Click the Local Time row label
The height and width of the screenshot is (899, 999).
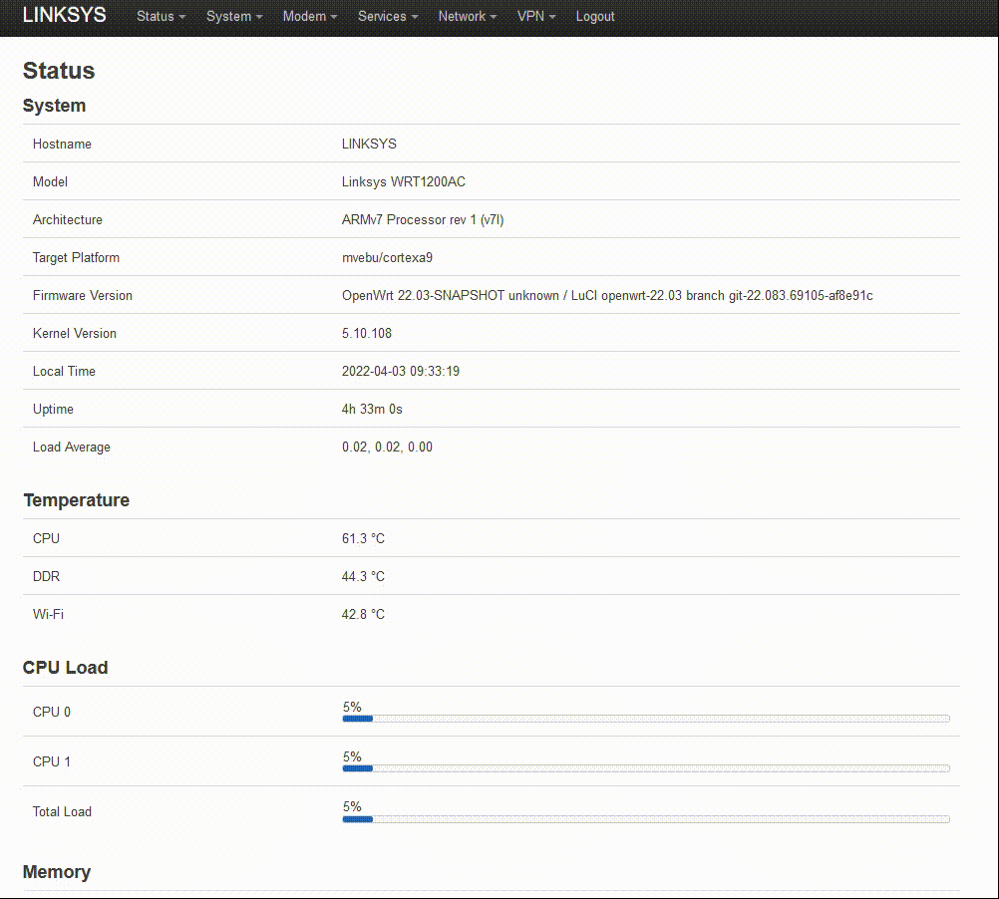pos(64,371)
